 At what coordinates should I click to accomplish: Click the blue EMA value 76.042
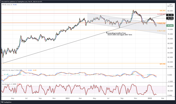tap(15, 4)
